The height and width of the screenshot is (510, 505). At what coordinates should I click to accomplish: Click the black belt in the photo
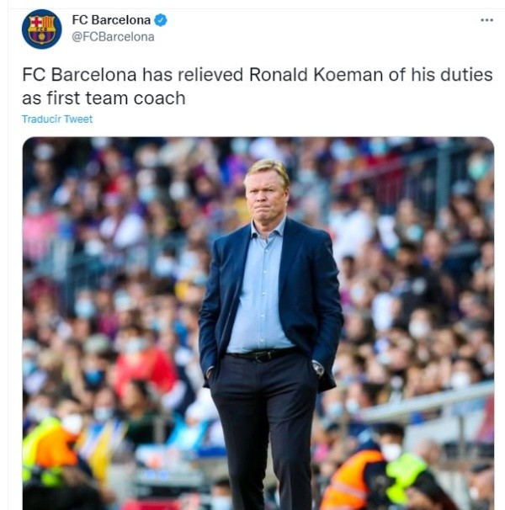(264, 354)
